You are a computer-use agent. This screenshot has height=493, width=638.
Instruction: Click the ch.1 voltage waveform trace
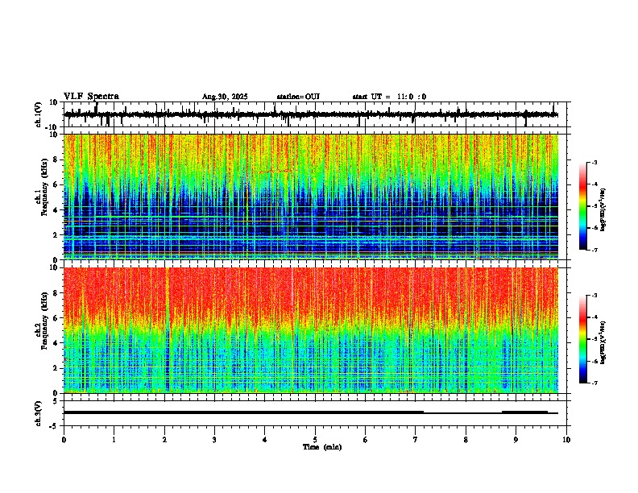pos(311,114)
